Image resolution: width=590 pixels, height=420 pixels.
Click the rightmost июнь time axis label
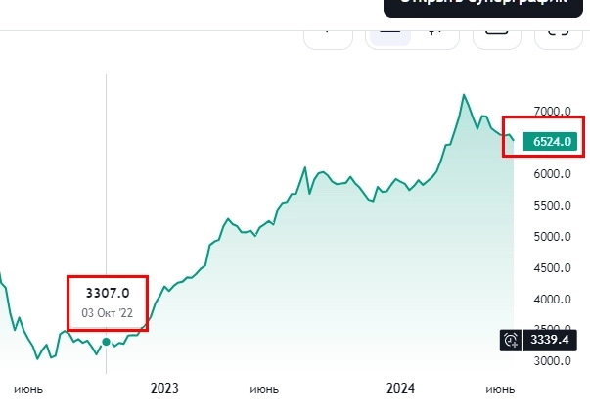(x=501, y=389)
